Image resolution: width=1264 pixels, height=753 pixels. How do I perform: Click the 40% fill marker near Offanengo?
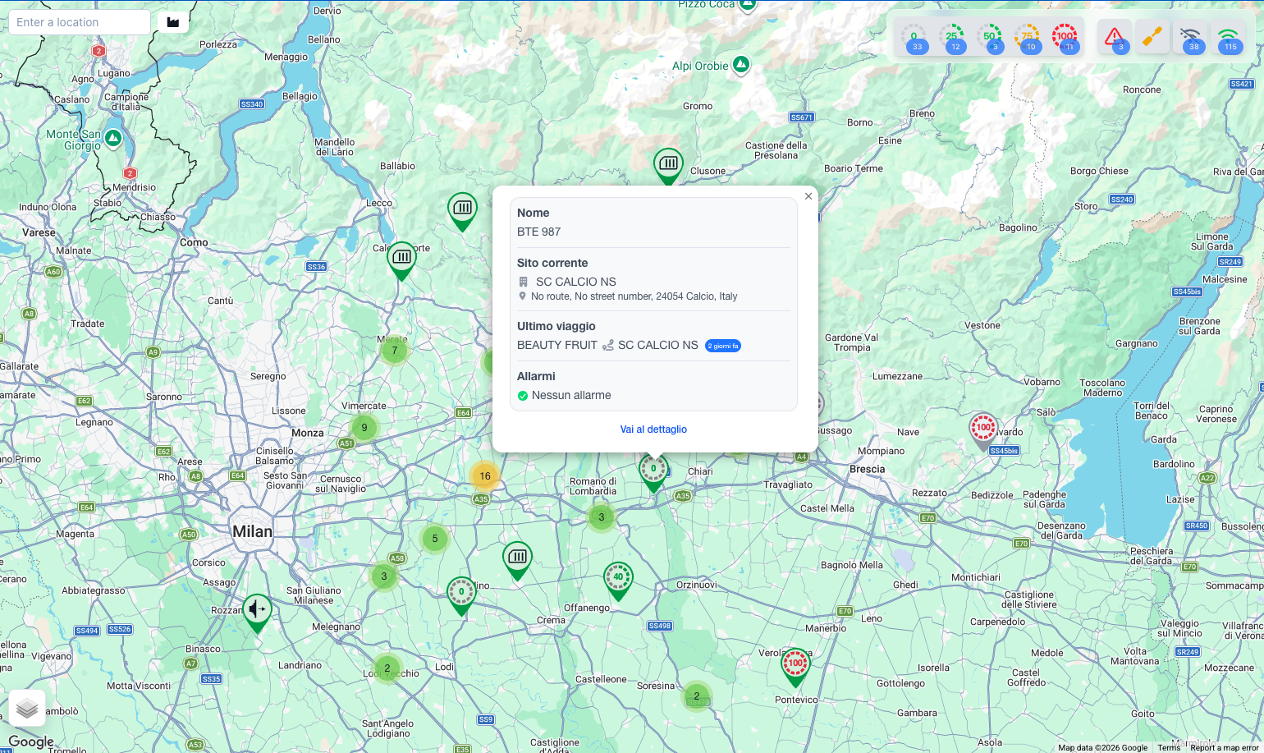pyautogui.click(x=618, y=581)
